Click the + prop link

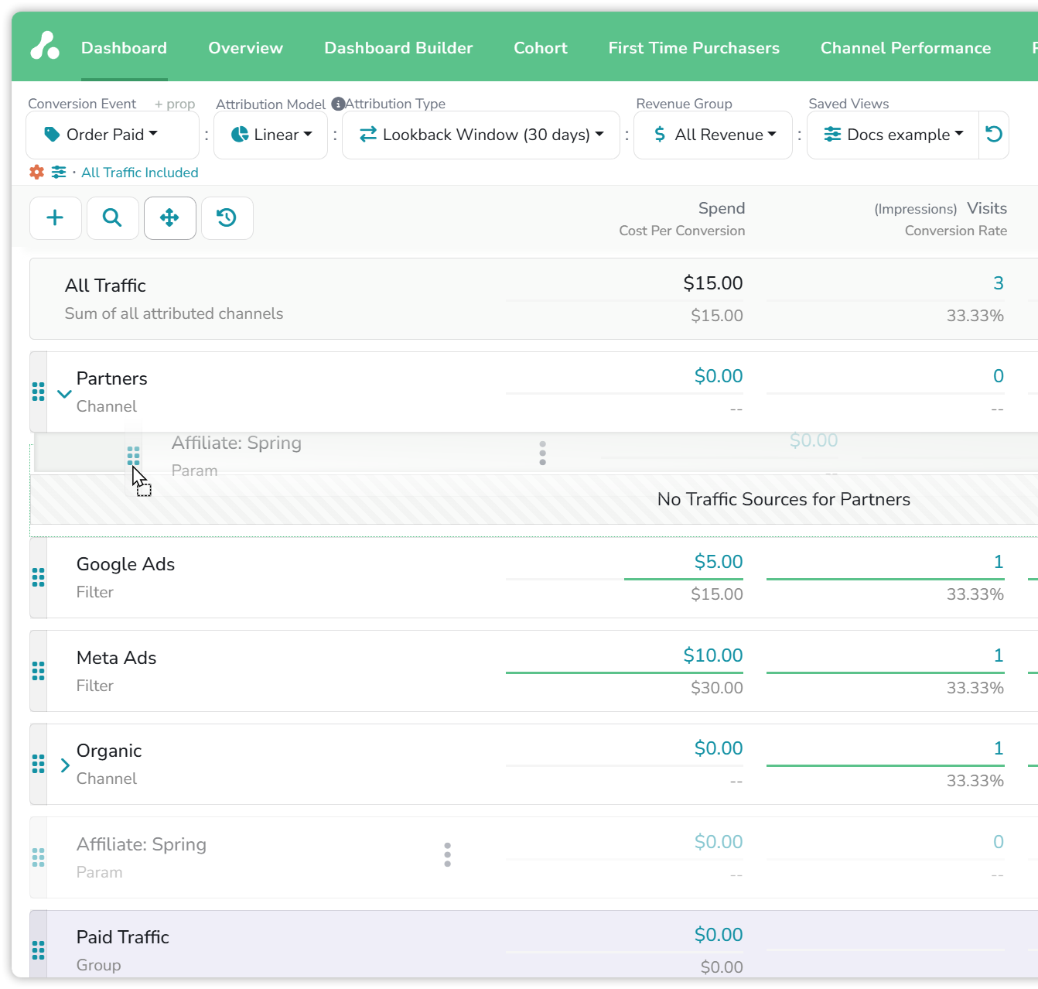(x=175, y=104)
